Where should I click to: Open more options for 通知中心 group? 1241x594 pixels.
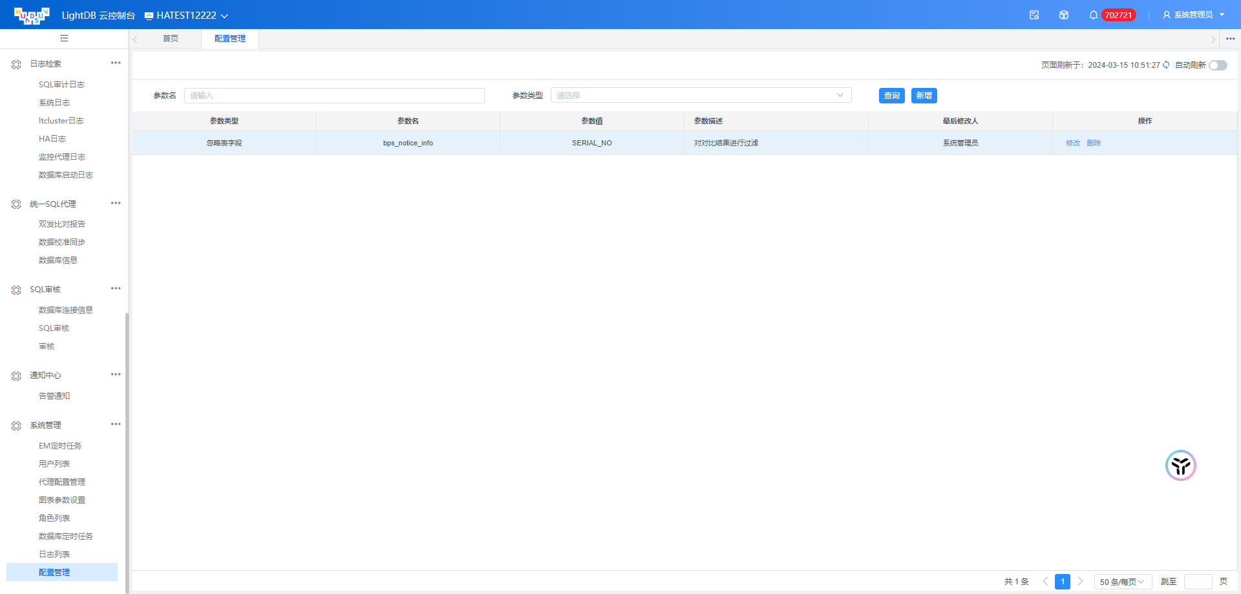click(x=116, y=374)
